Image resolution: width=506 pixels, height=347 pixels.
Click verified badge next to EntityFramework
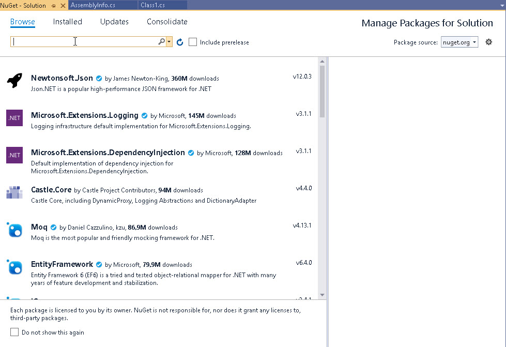pyautogui.click(x=99, y=265)
